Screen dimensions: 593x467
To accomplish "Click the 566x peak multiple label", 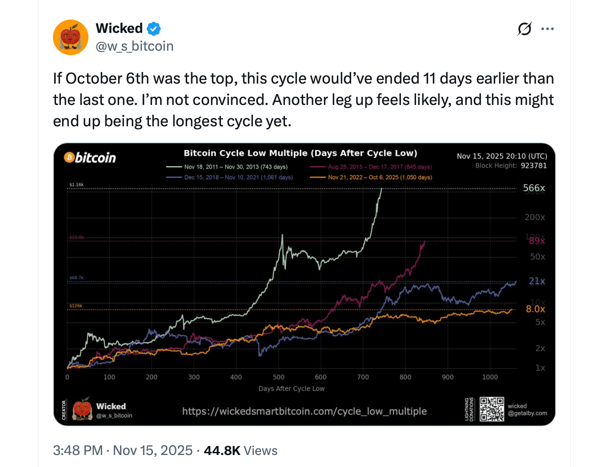I will click(536, 188).
